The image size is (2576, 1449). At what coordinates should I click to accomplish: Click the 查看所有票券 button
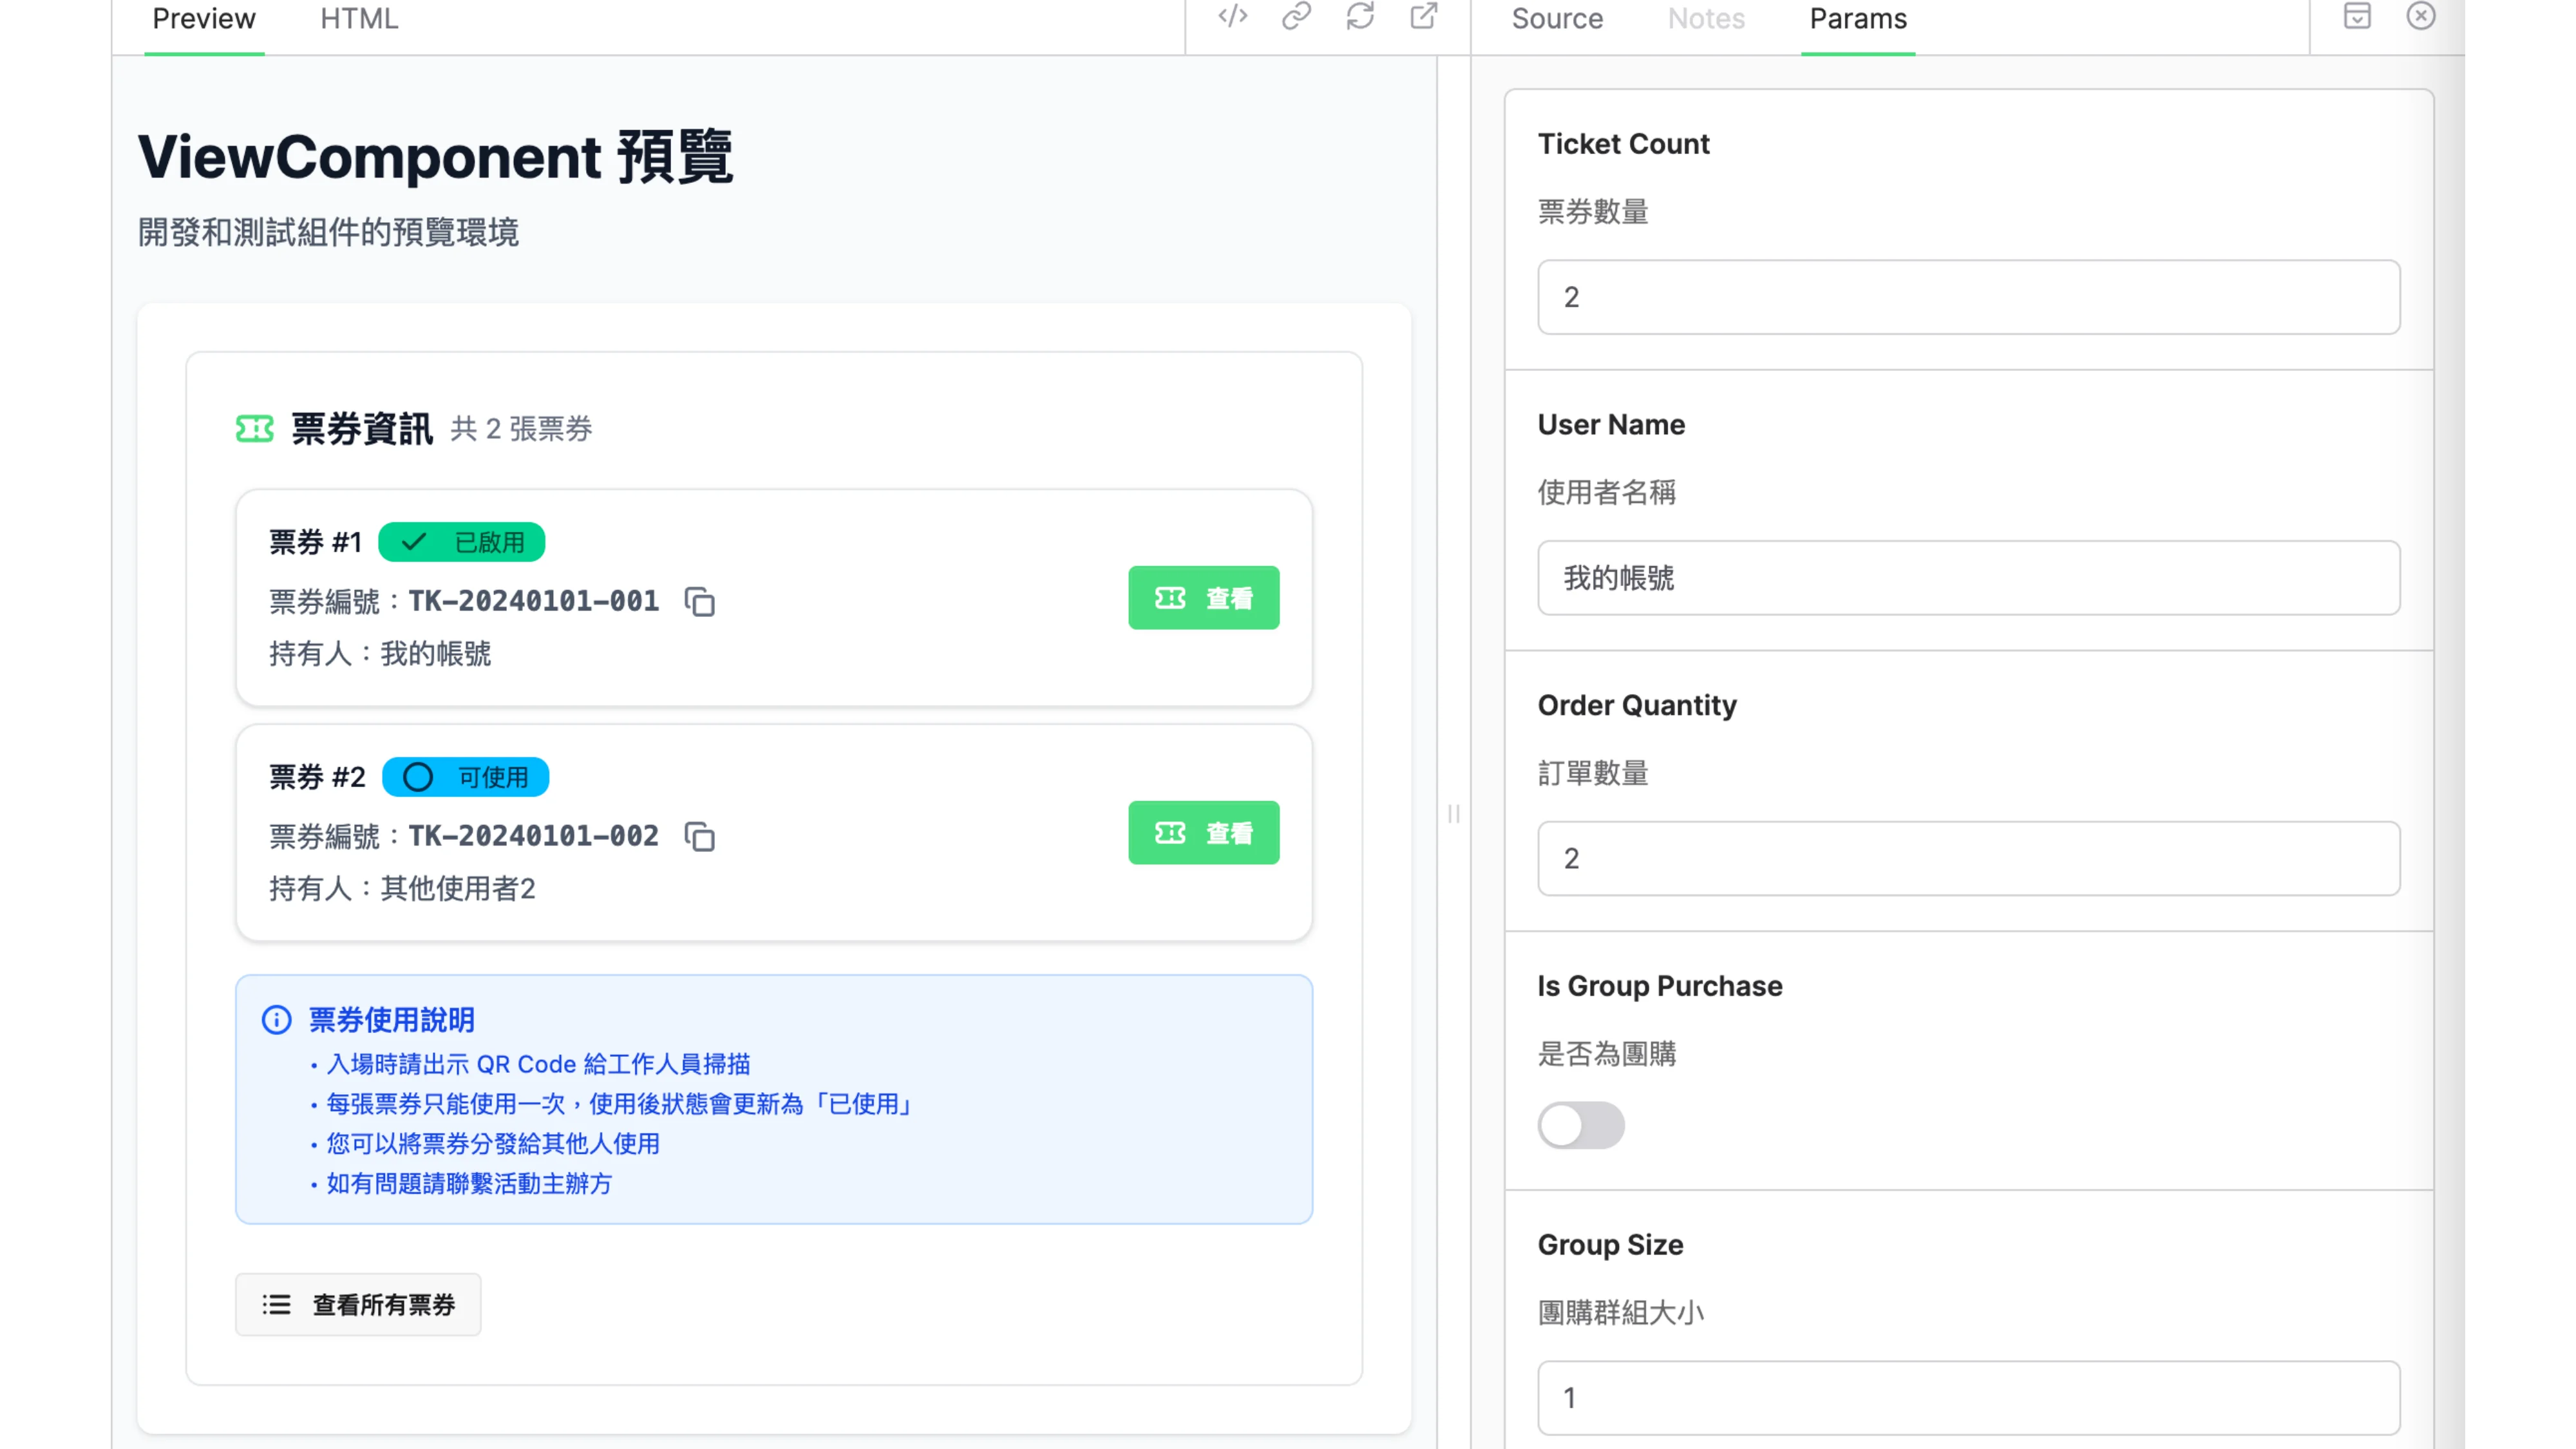pyautogui.click(x=358, y=1305)
